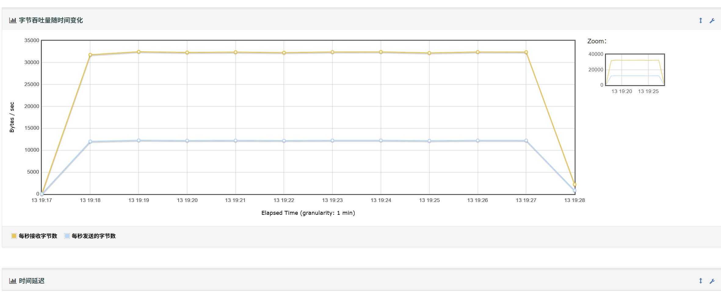Screen dimensions: 721x303
Task: Click the Zoom: label
Action: 597,41
